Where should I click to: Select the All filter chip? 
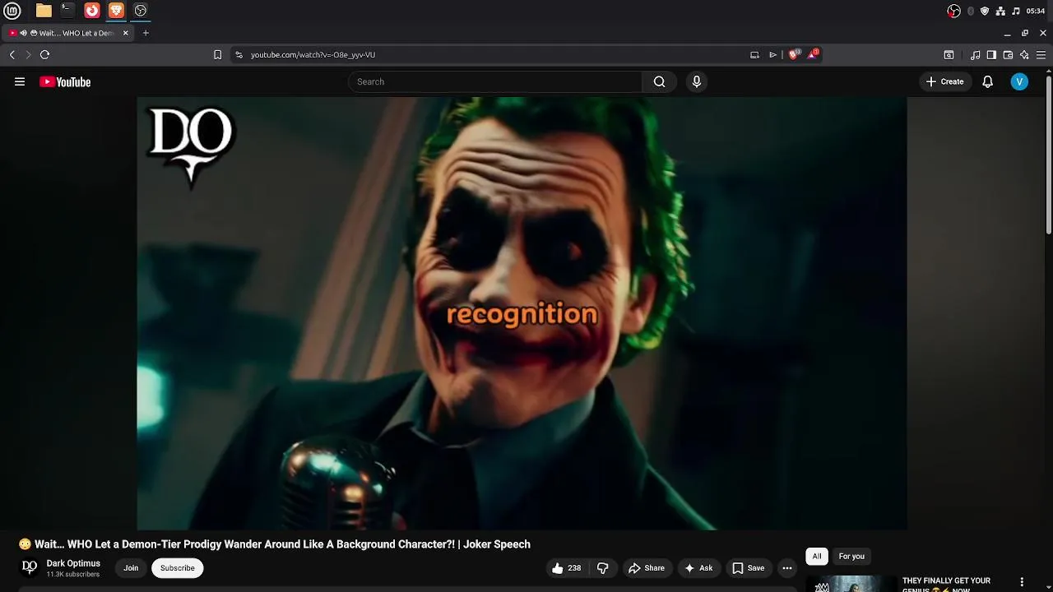pyautogui.click(x=817, y=557)
